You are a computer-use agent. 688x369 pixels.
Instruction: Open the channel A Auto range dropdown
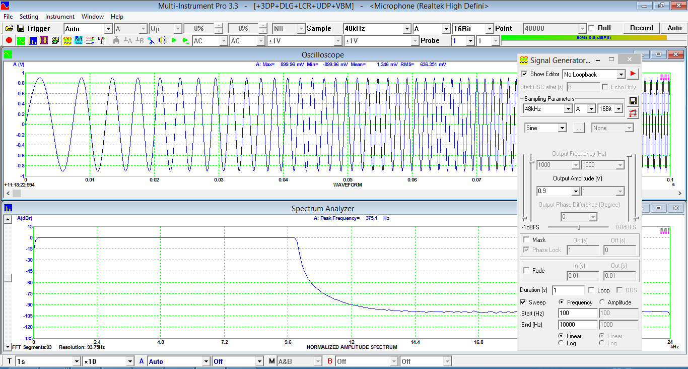[206, 361]
